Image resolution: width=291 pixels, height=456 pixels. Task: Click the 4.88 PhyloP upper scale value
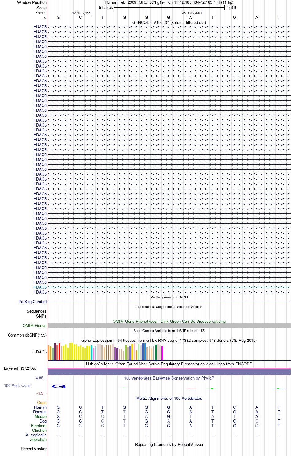pos(40,378)
